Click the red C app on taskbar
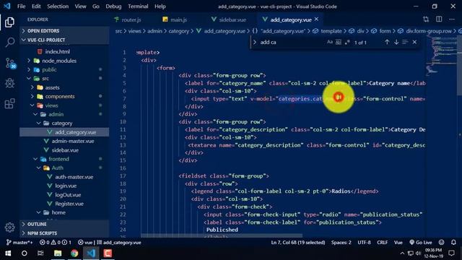This screenshot has width=462, height=260. tap(108, 253)
